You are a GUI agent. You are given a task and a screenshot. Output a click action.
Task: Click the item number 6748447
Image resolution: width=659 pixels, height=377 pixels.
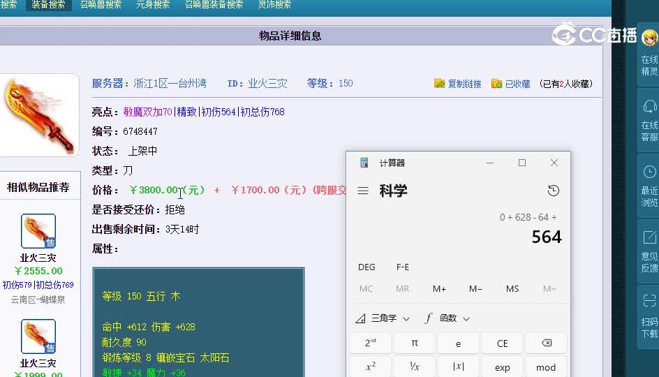pos(140,131)
